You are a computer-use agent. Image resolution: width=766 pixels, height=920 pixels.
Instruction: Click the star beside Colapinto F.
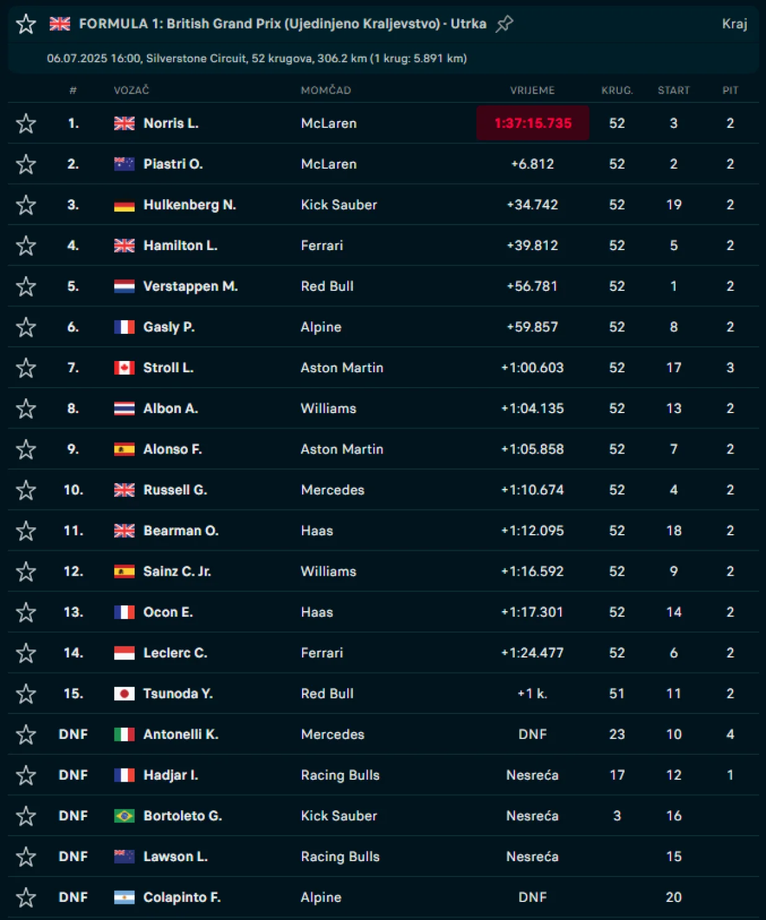tap(26, 898)
